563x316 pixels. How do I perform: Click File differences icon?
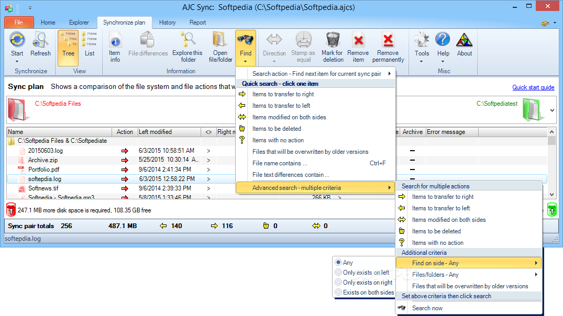point(147,39)
